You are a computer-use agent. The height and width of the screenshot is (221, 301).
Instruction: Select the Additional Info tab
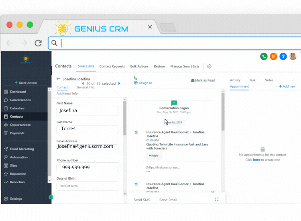point(67,93)
